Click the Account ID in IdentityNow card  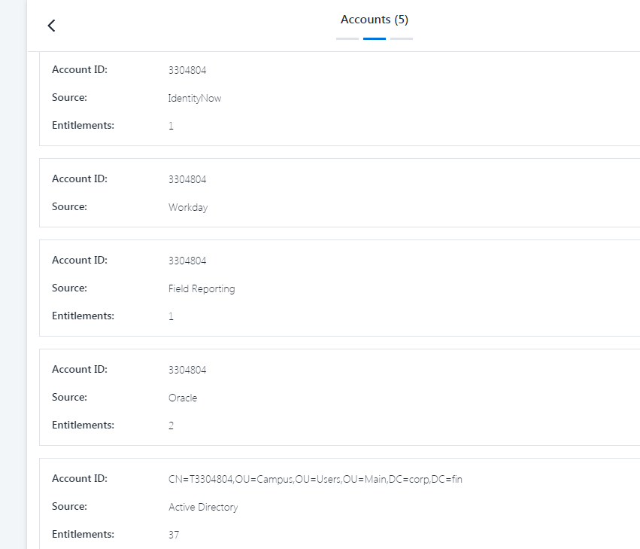tap(187, 70)
